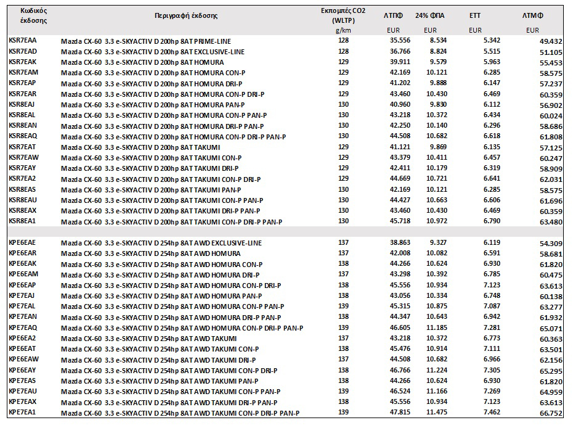The image size is (573, 428).
Task: Click code KSR7EAY
Action: [x=22, y=168]
